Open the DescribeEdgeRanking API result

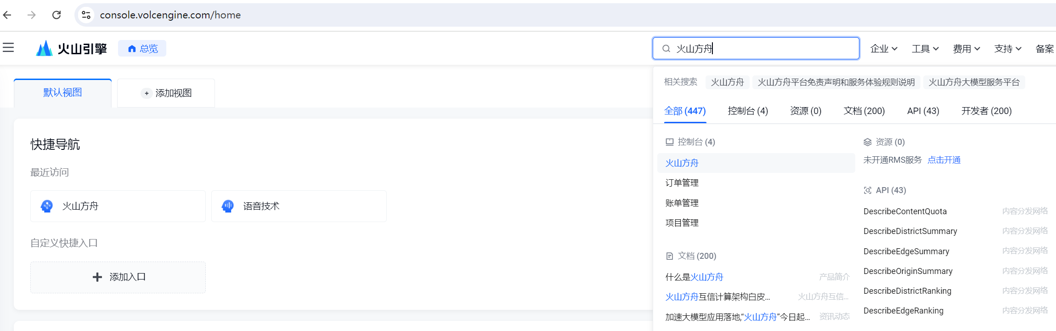[904, 311]
